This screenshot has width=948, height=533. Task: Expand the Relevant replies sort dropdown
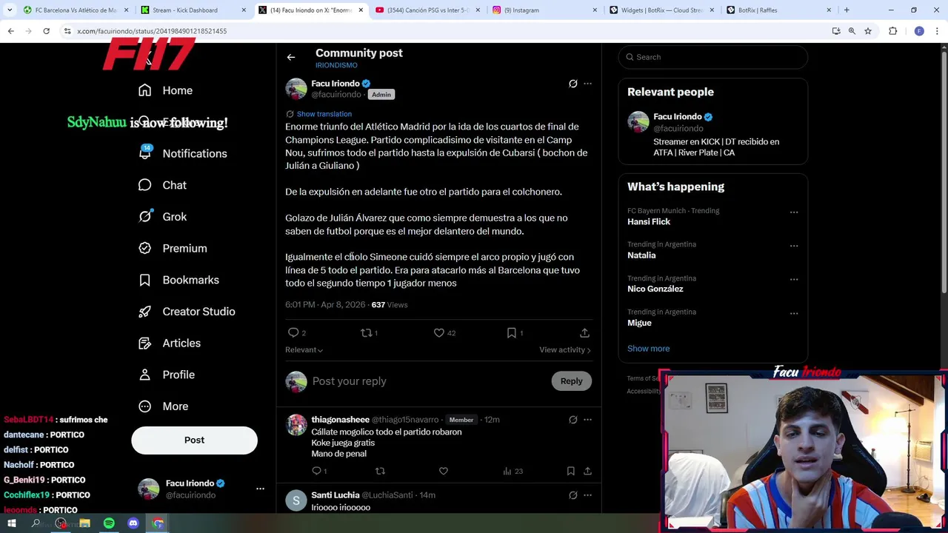pyautogui.click(x=304, y=350)
